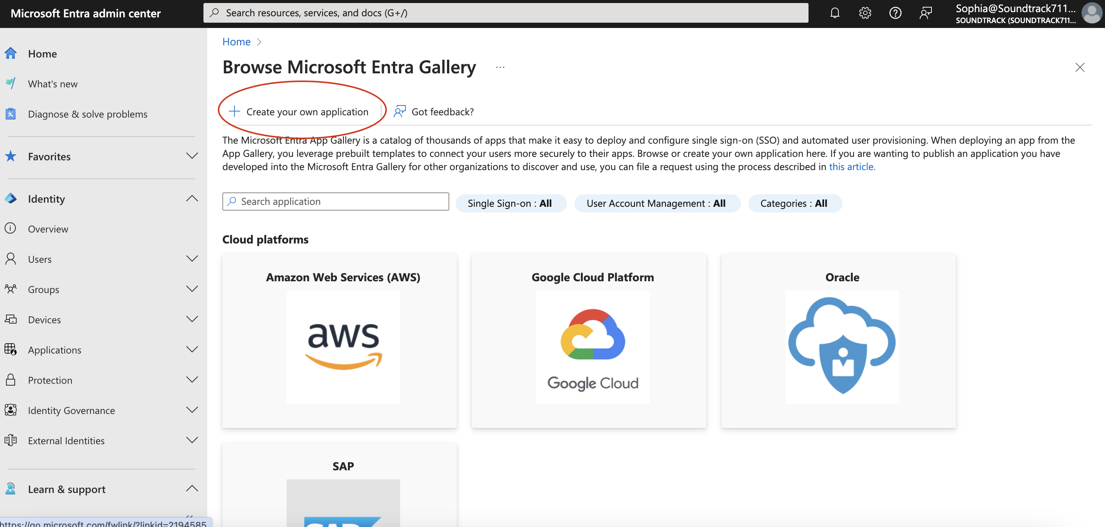Screen dimensions: 1105x527
Task: Click the Identity diamond icon
Action: coord(11,198)
